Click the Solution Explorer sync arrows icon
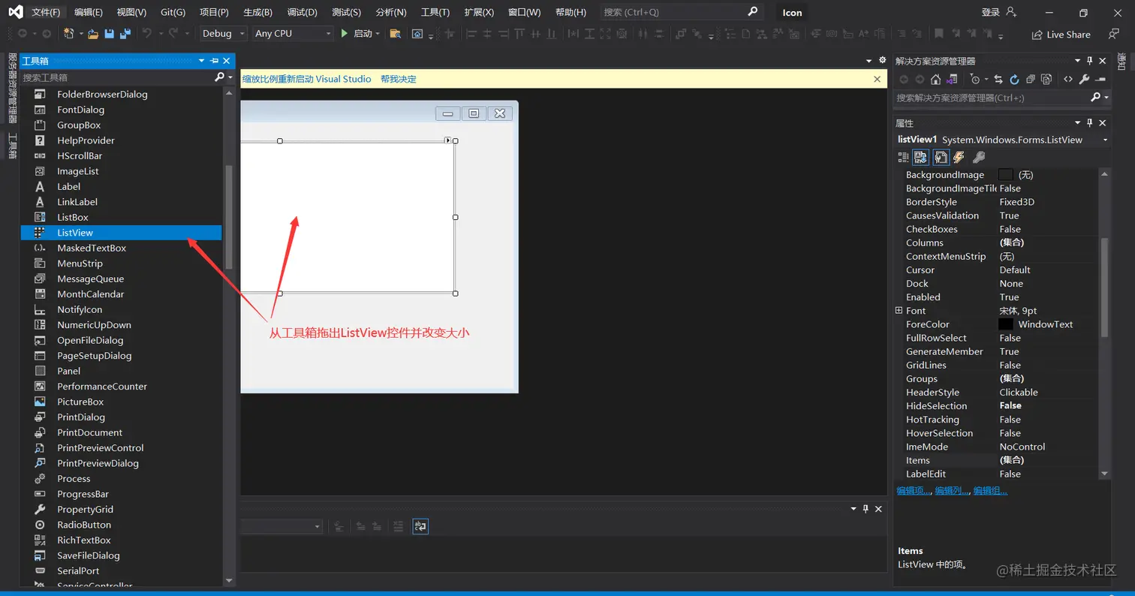The height and width of the screenshot is (596, 1135). (998, 79)
